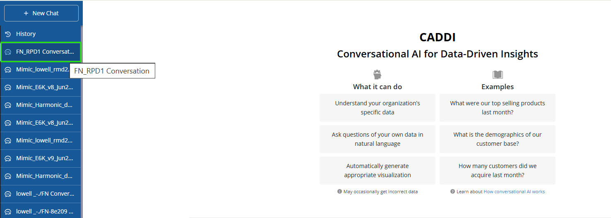Choose 'What is the demographics' example card
The height and width of the screenshot is (218, 611).
(x=498, y=139)
